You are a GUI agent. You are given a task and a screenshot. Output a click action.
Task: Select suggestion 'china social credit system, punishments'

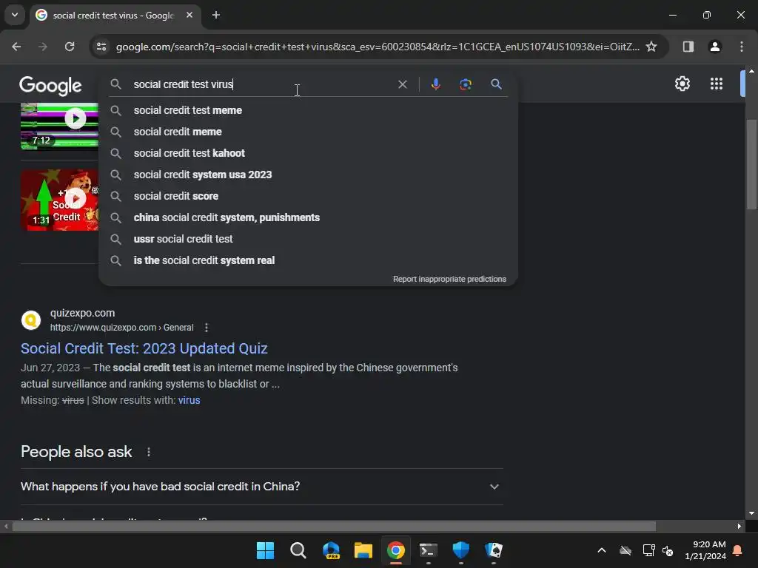(x=309, y=217)
